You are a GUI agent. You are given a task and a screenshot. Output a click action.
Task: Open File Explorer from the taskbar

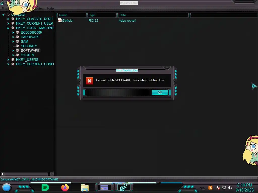tap(85, 188)
